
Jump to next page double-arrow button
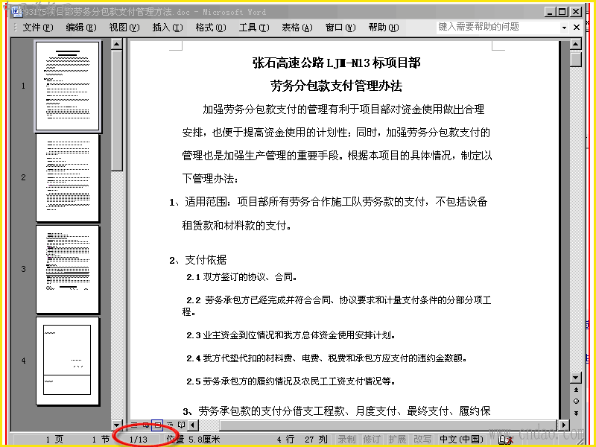tap(576, 413)
